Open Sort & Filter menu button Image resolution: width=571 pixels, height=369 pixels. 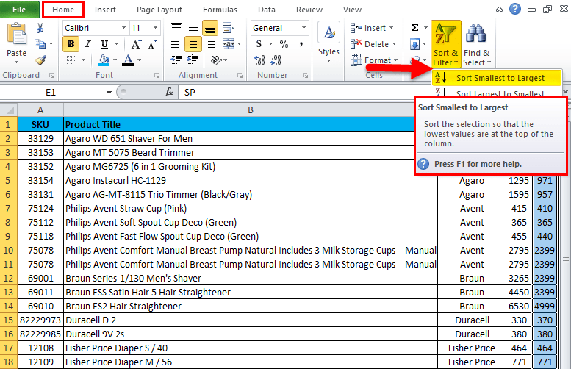[x=446, y=44]
